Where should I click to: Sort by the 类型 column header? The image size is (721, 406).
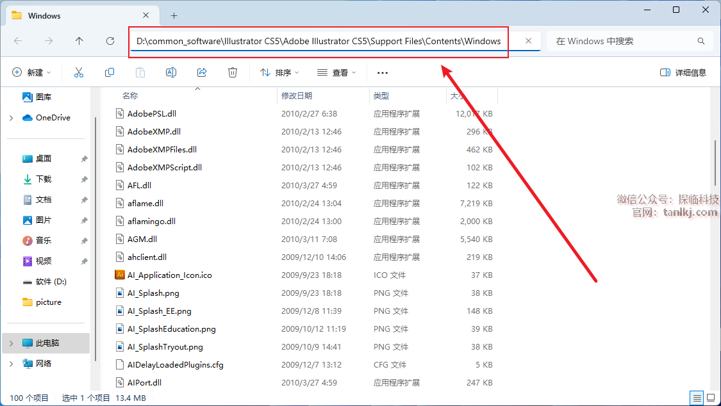pos(381,95)
